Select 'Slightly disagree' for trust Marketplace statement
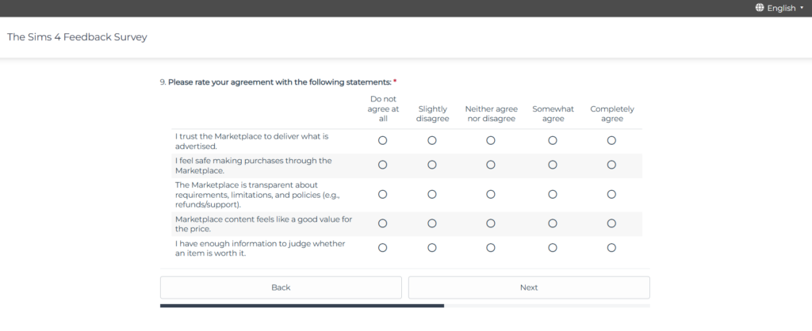Image resolution: width=812 pixels, height=331 pixels. pyautogui.click(x=432, y=141)
